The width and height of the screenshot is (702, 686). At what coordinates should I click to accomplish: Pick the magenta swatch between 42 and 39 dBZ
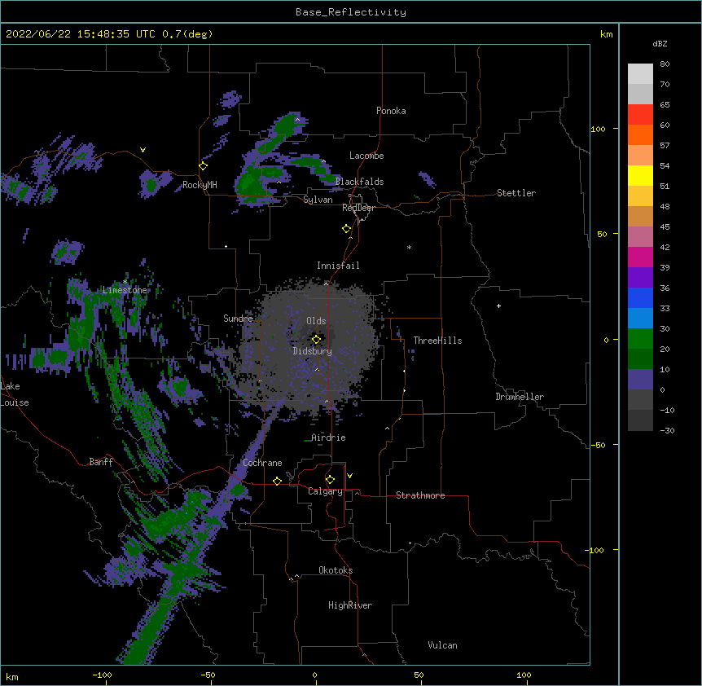tap(640, 257)
